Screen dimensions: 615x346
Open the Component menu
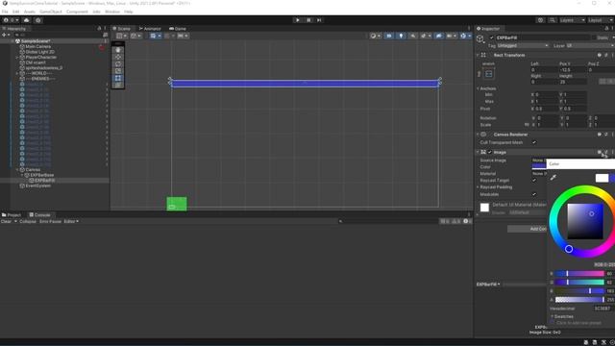click(x=77, y=12)
